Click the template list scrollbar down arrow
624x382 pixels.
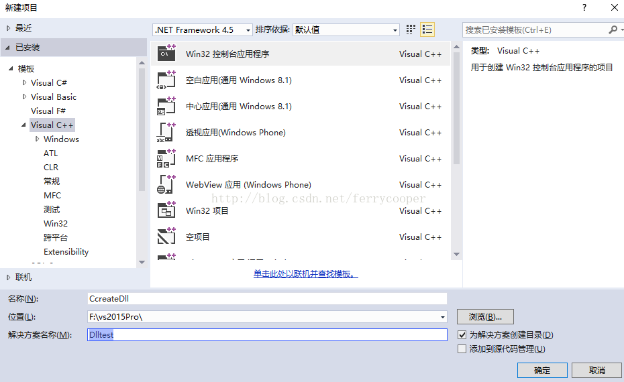[456, 255]
